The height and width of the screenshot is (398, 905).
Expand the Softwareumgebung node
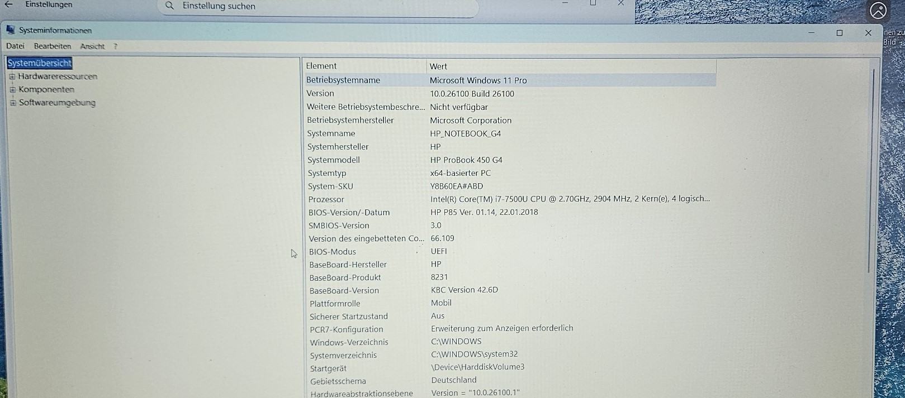click(13, 103)
